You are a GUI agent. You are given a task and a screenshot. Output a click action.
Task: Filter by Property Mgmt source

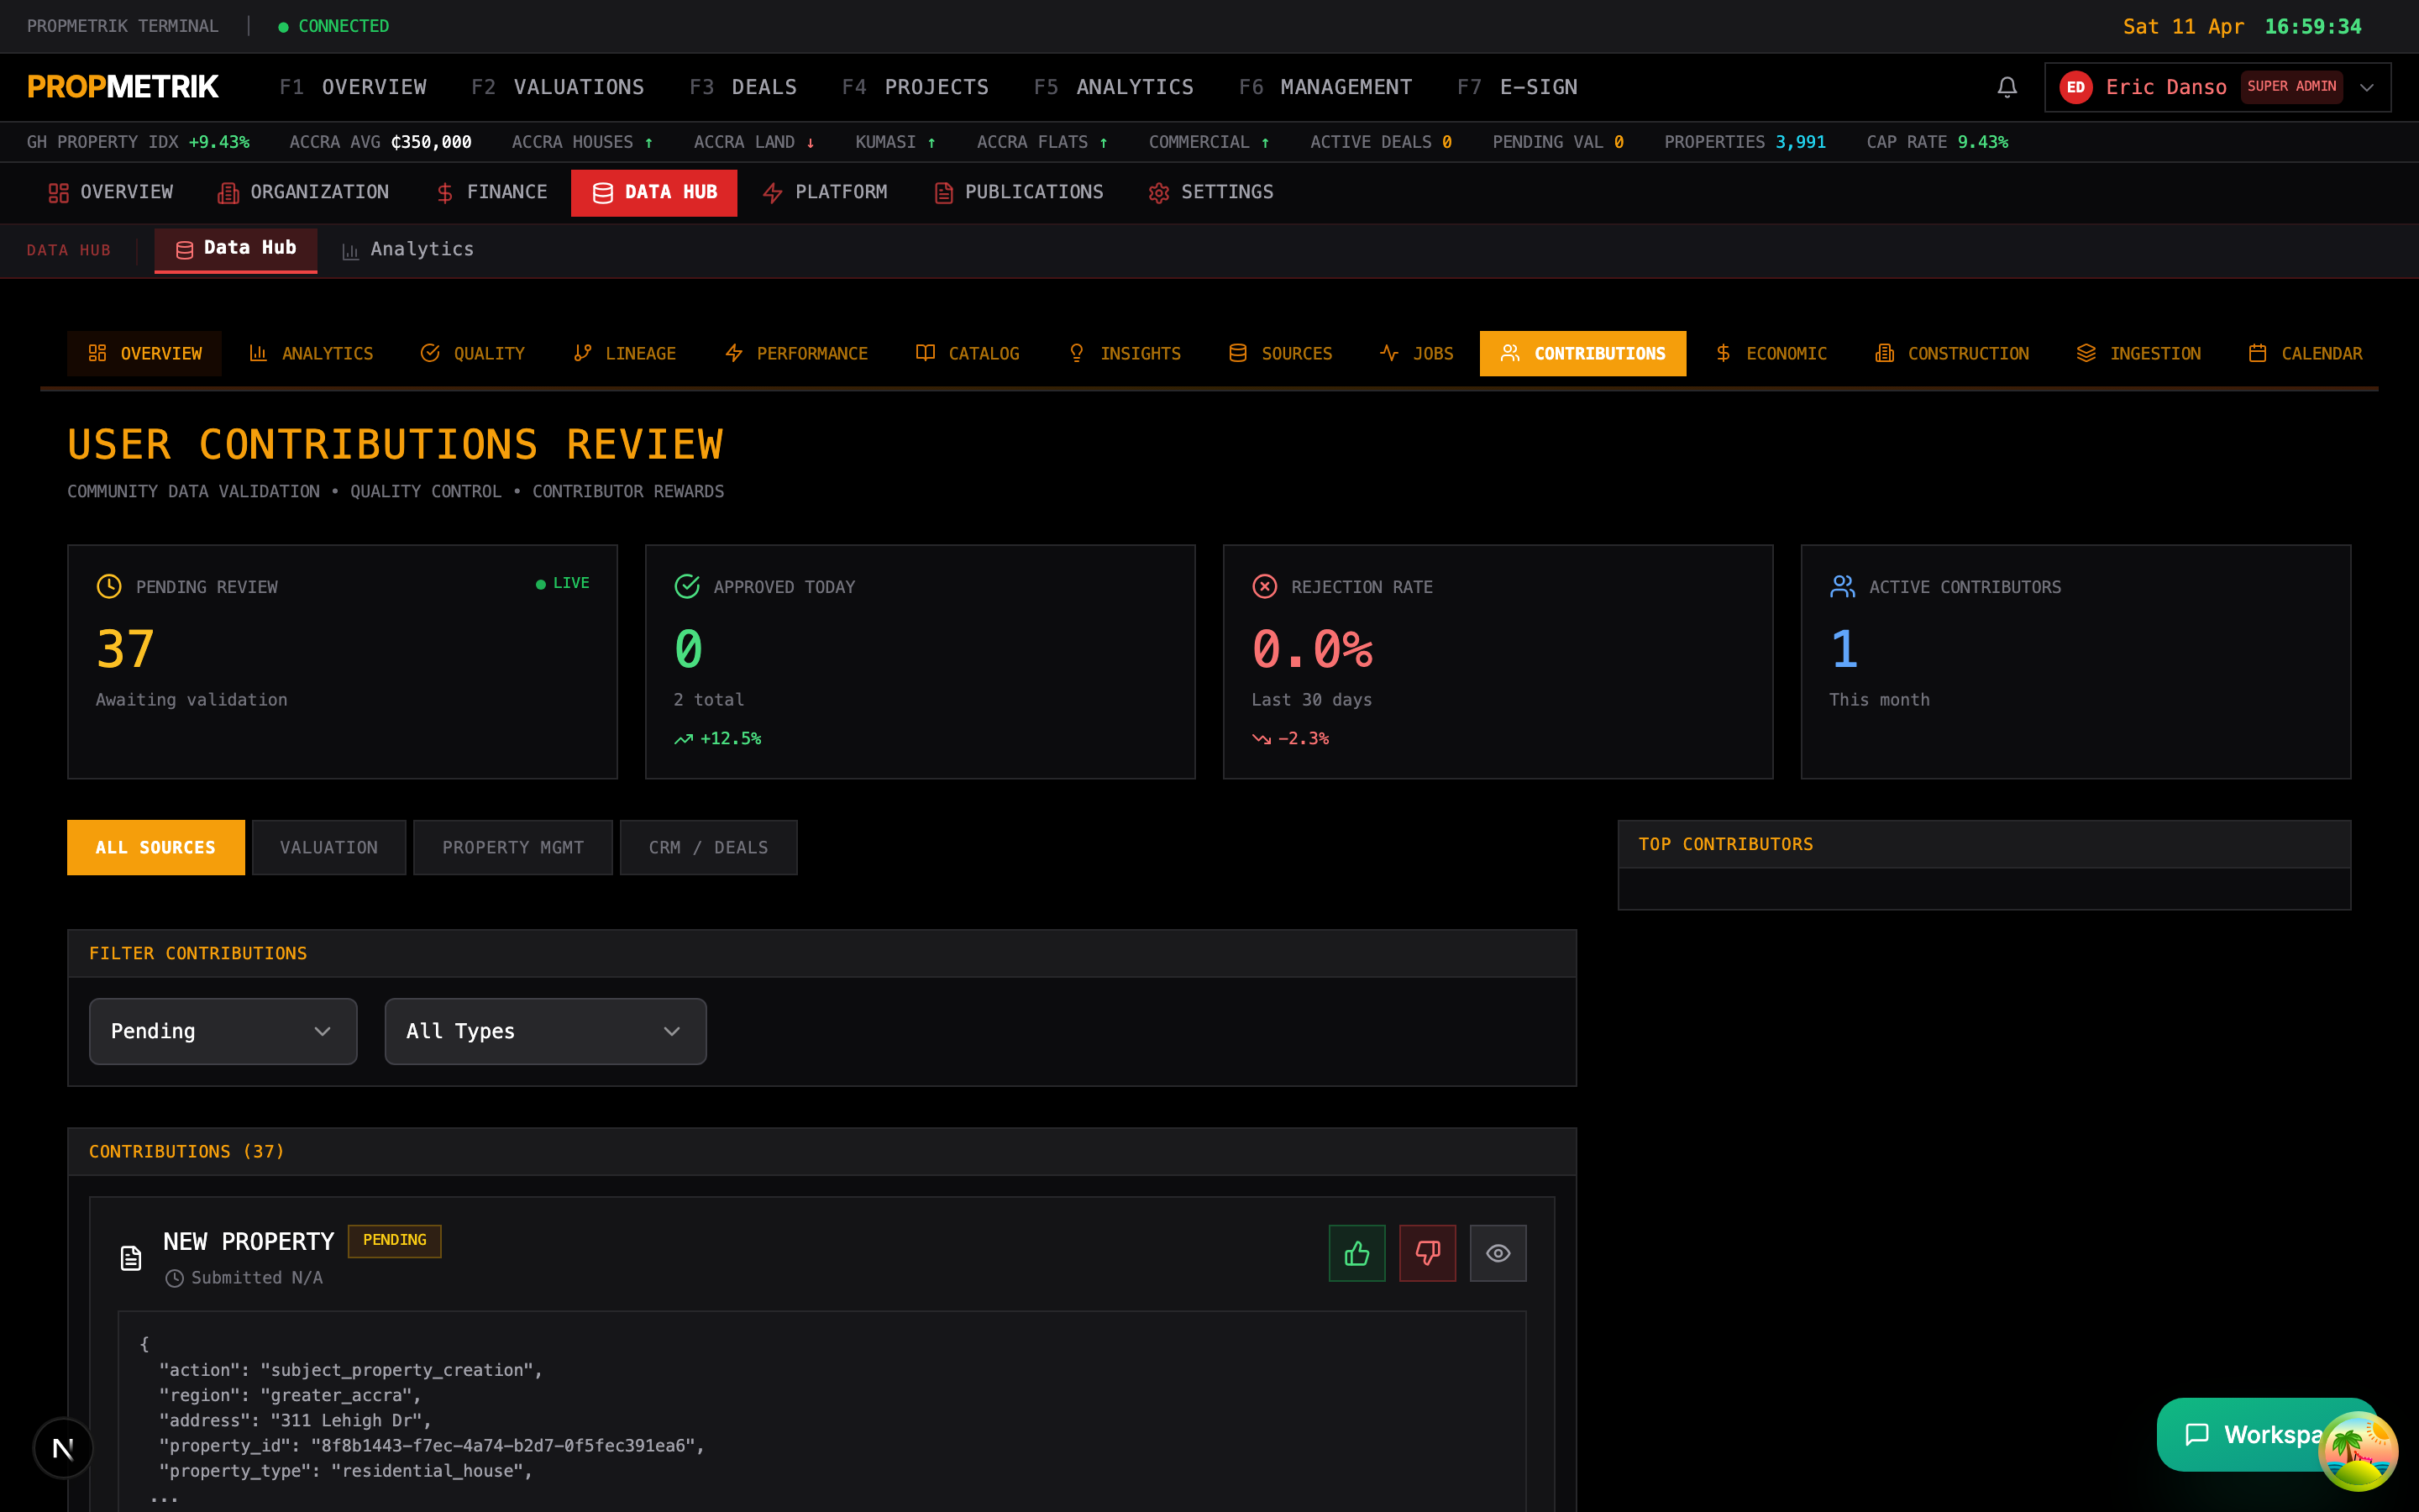tap(513, 847)
